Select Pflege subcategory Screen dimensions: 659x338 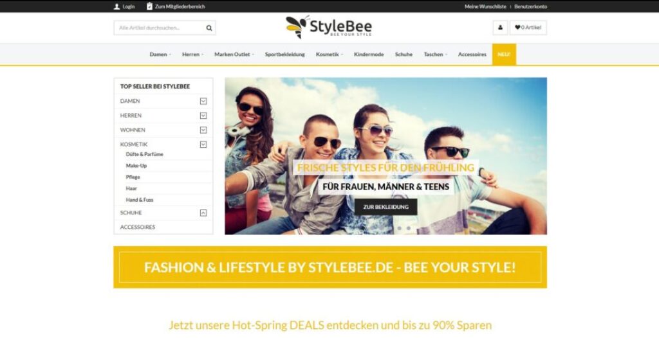click(x=133, y=177)
